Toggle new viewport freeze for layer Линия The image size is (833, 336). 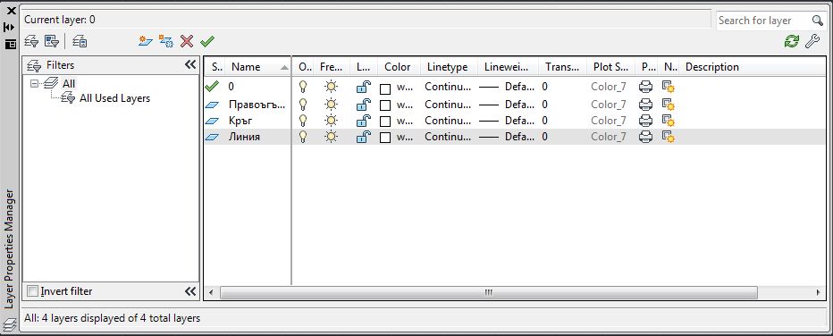pyautogui.click(x=669, y=138)
